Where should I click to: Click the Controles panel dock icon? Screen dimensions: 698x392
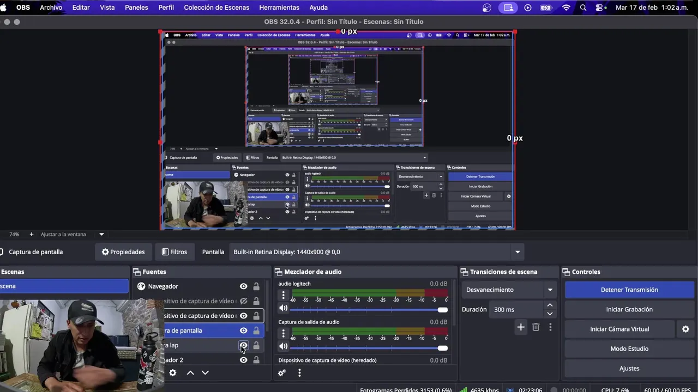click(x=567, y=272)
